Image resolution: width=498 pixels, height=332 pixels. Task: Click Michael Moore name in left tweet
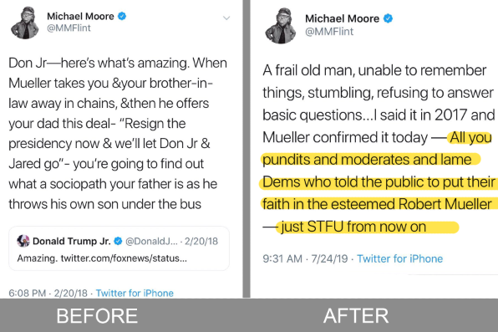pos(80,16)
